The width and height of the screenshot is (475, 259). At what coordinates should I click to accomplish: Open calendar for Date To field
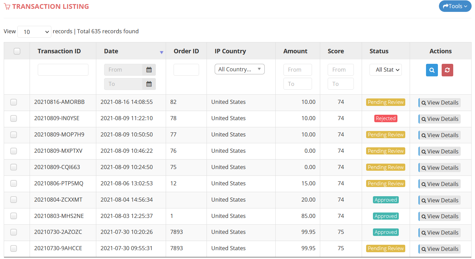(149, 84)
